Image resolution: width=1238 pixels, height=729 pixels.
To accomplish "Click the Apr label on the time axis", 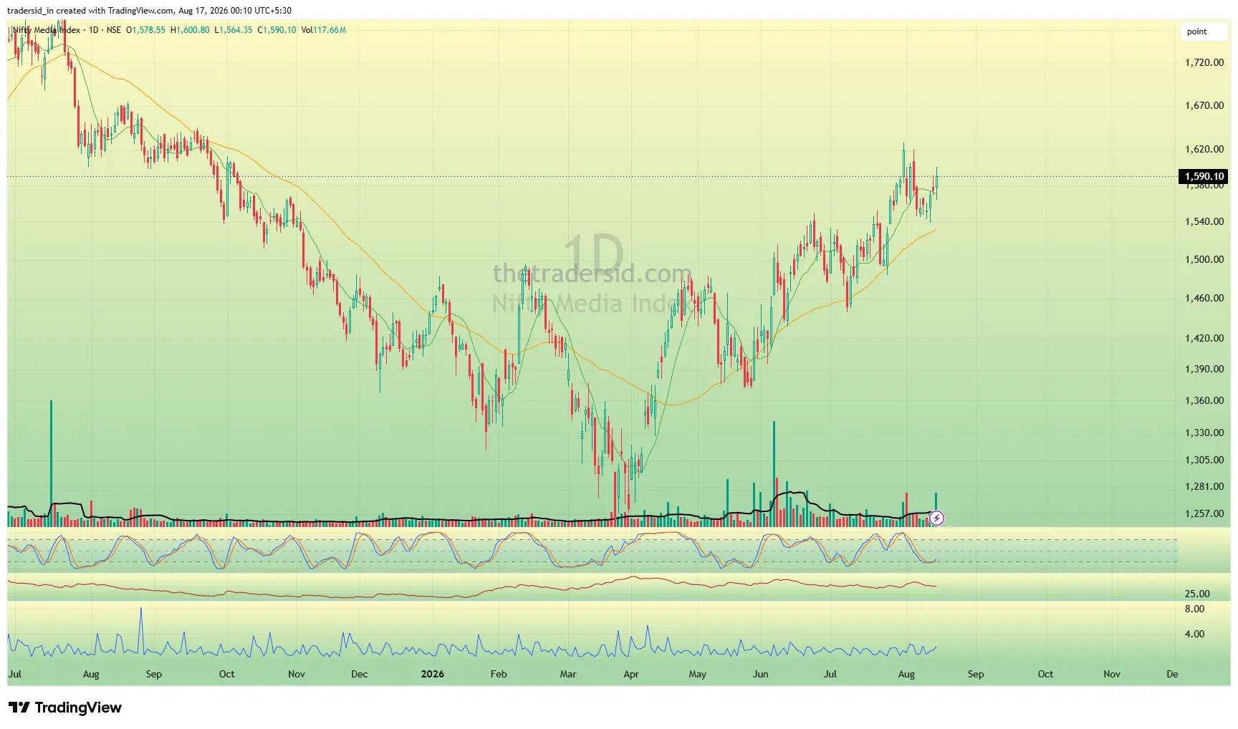I will [x=631, y=674].
